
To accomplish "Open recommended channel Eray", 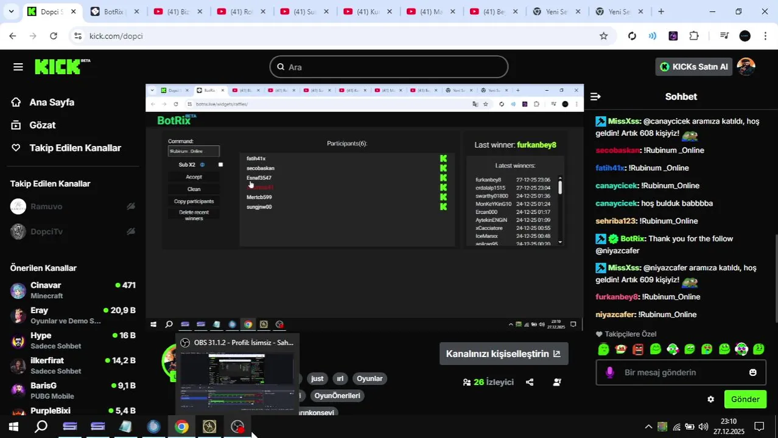I will [x=72, y=315].
